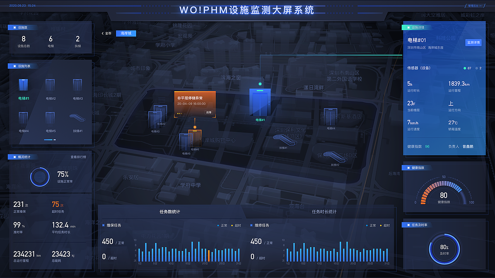Click the 电梯 count value 6
Image resolution: width=495 pixels, height=278 pixels.
tap(51, 39)
